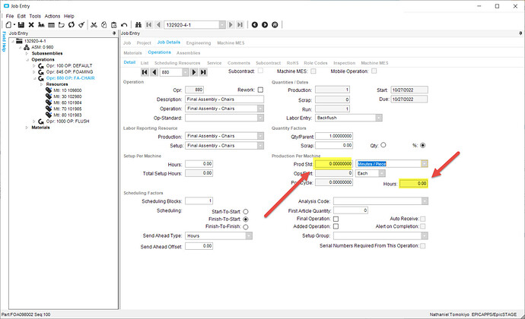Select the % scrap radio button
The width and height of the screenshot is (525, 319).
423,145
